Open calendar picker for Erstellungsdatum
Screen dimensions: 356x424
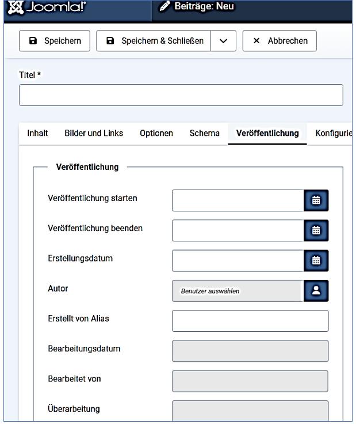click(x=316, y=260)
